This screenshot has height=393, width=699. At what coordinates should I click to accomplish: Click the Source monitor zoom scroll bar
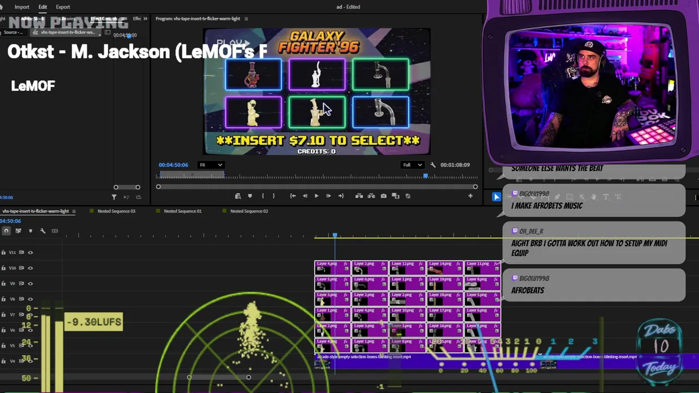127,187
